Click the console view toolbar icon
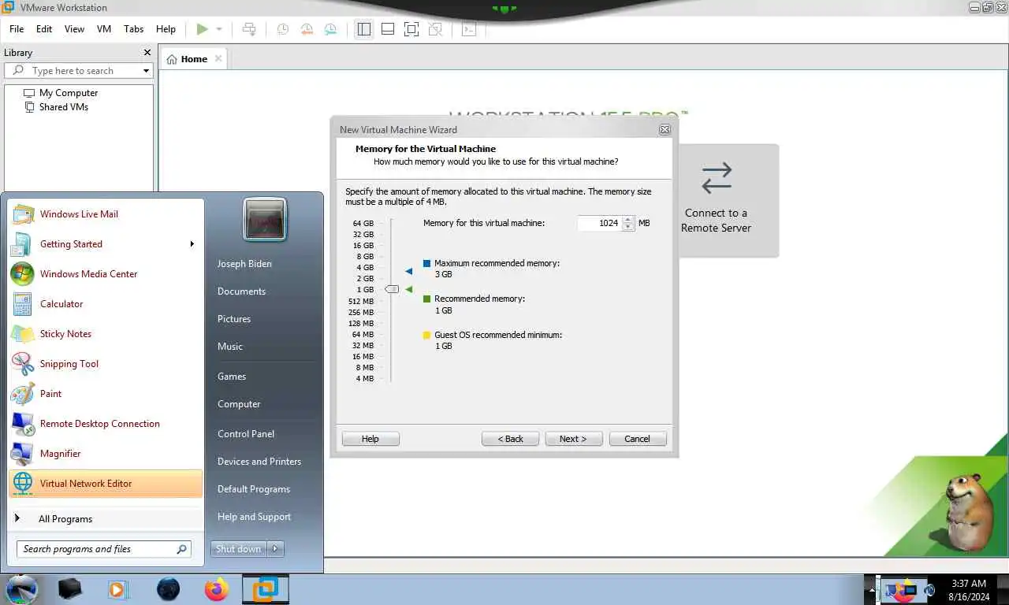Viewport: 1009px width, 605px height. (x=469, y=29)
